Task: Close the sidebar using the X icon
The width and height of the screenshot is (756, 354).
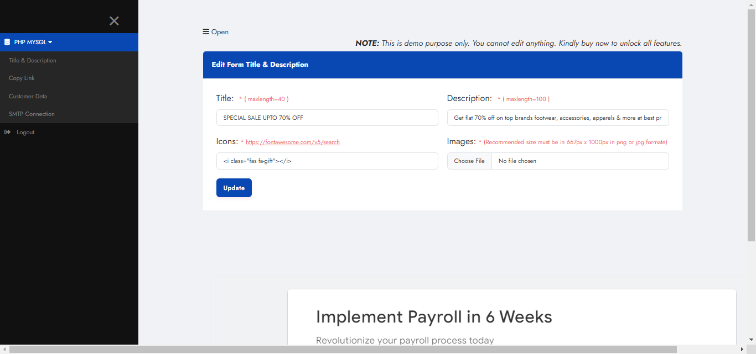Action: [x=114, y=20]
